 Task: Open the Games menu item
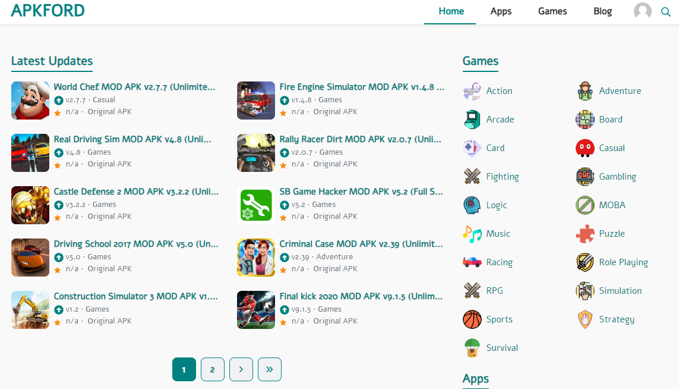click(552, 11)
